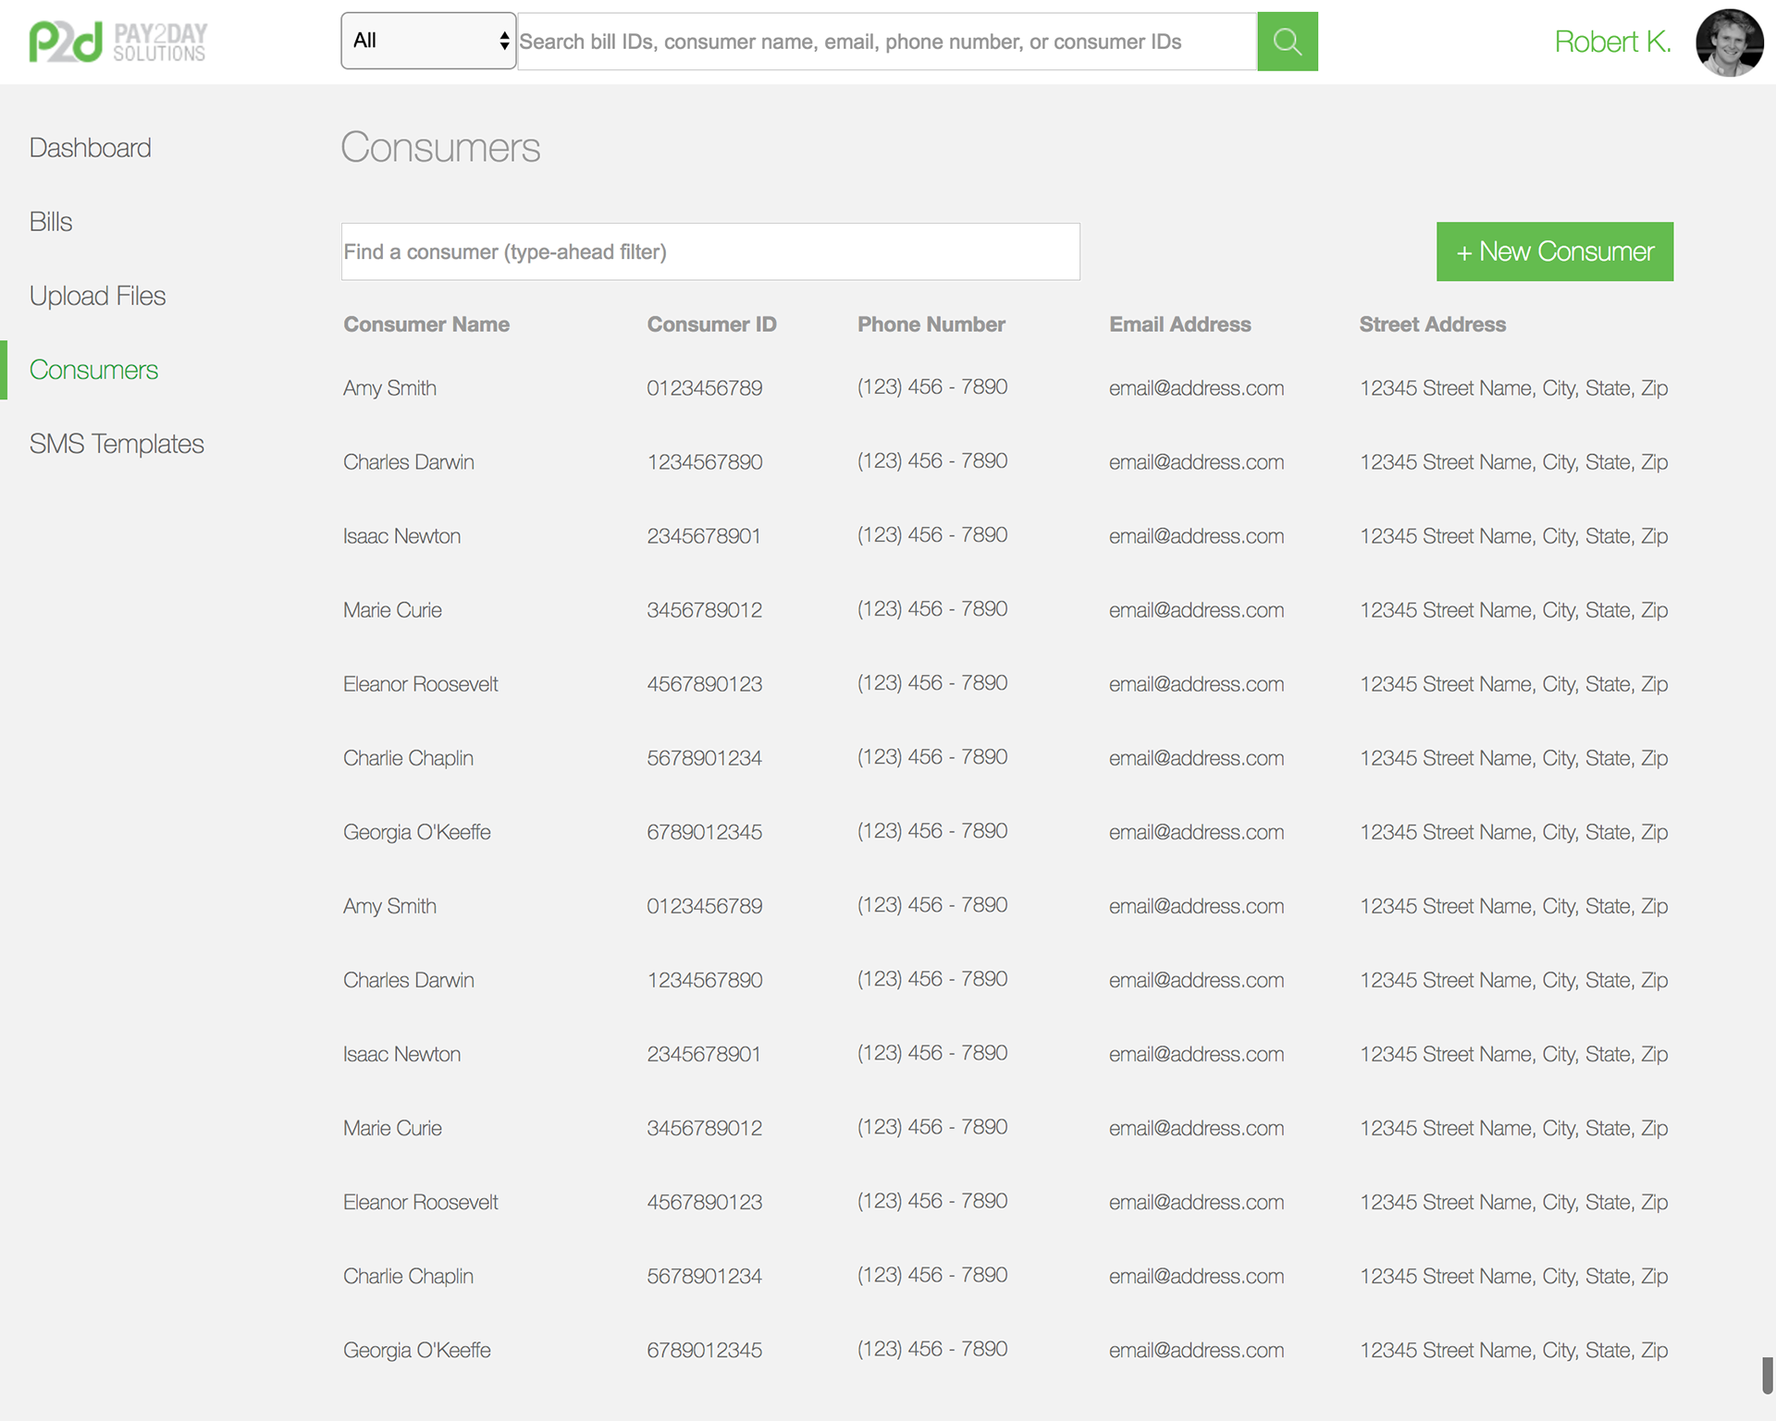Go to Bills in the sidebar
Image resolution: width=1776 pixels, height=1421 pixels.
click(51, 222)
